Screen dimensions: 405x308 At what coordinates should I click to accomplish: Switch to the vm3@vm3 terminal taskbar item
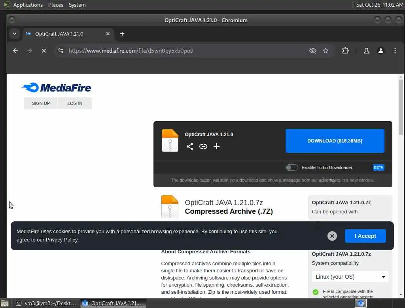click(x=46, y=303)
